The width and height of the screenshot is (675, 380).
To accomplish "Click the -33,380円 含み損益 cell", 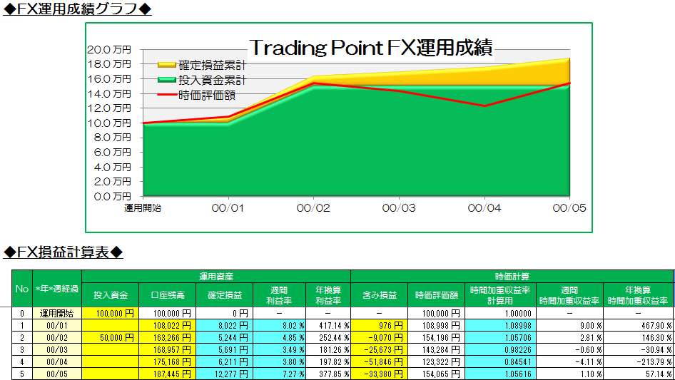I will pos(380,374).
